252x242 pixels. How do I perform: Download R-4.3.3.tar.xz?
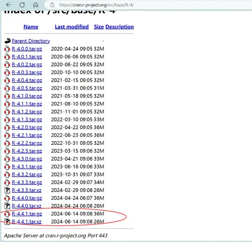click(x=27, y=190)
